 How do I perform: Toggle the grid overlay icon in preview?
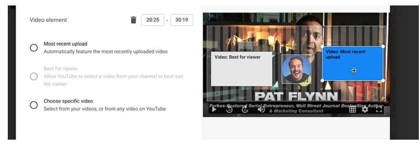[352, 109]
